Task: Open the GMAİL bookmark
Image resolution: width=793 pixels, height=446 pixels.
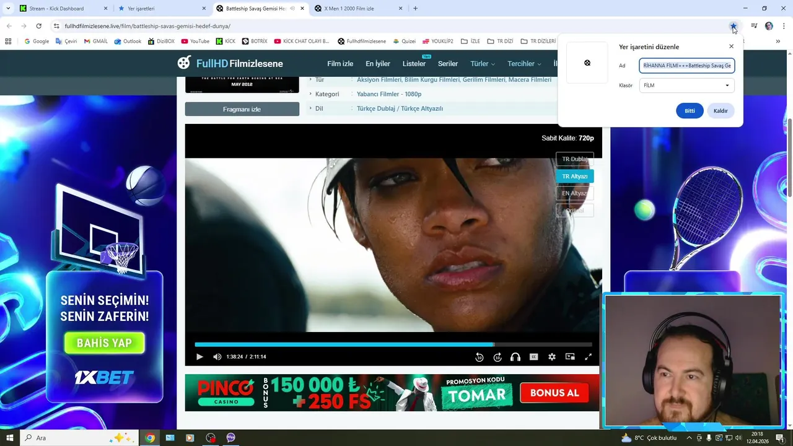Action: tap(95, 42)
